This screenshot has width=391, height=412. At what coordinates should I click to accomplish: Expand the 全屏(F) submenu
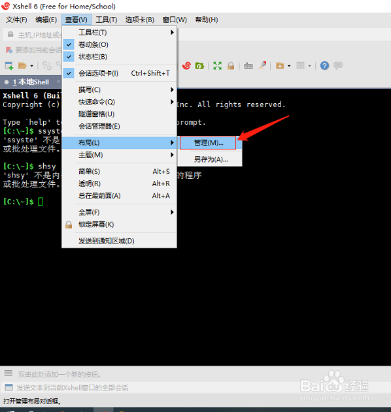(119, 212)
